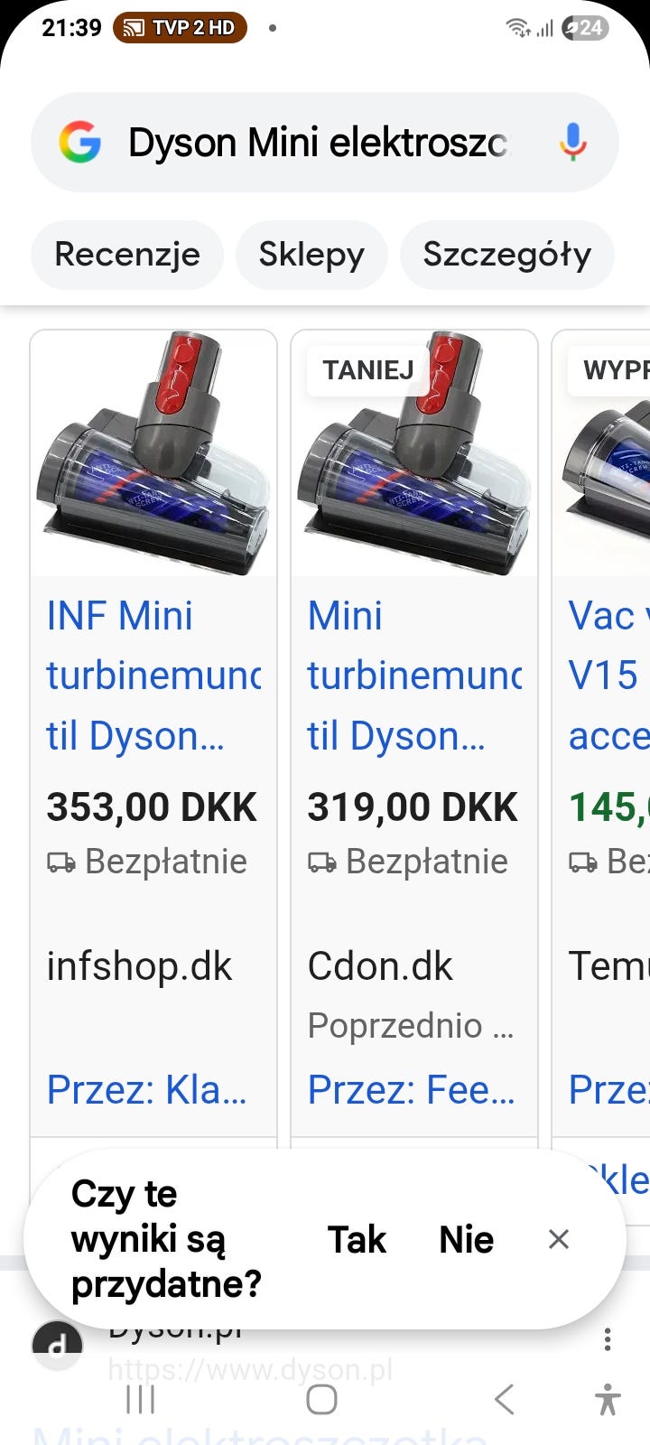The height and width of the screenshot is (1445, 650).
Task: Start voice search with microphone icon
Action: click(x=572, y=143)
